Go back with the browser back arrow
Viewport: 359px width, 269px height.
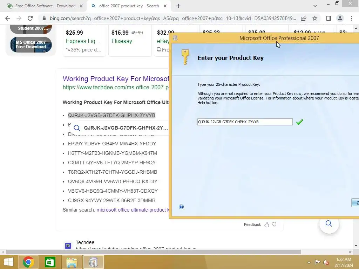[x=8, y=18]
